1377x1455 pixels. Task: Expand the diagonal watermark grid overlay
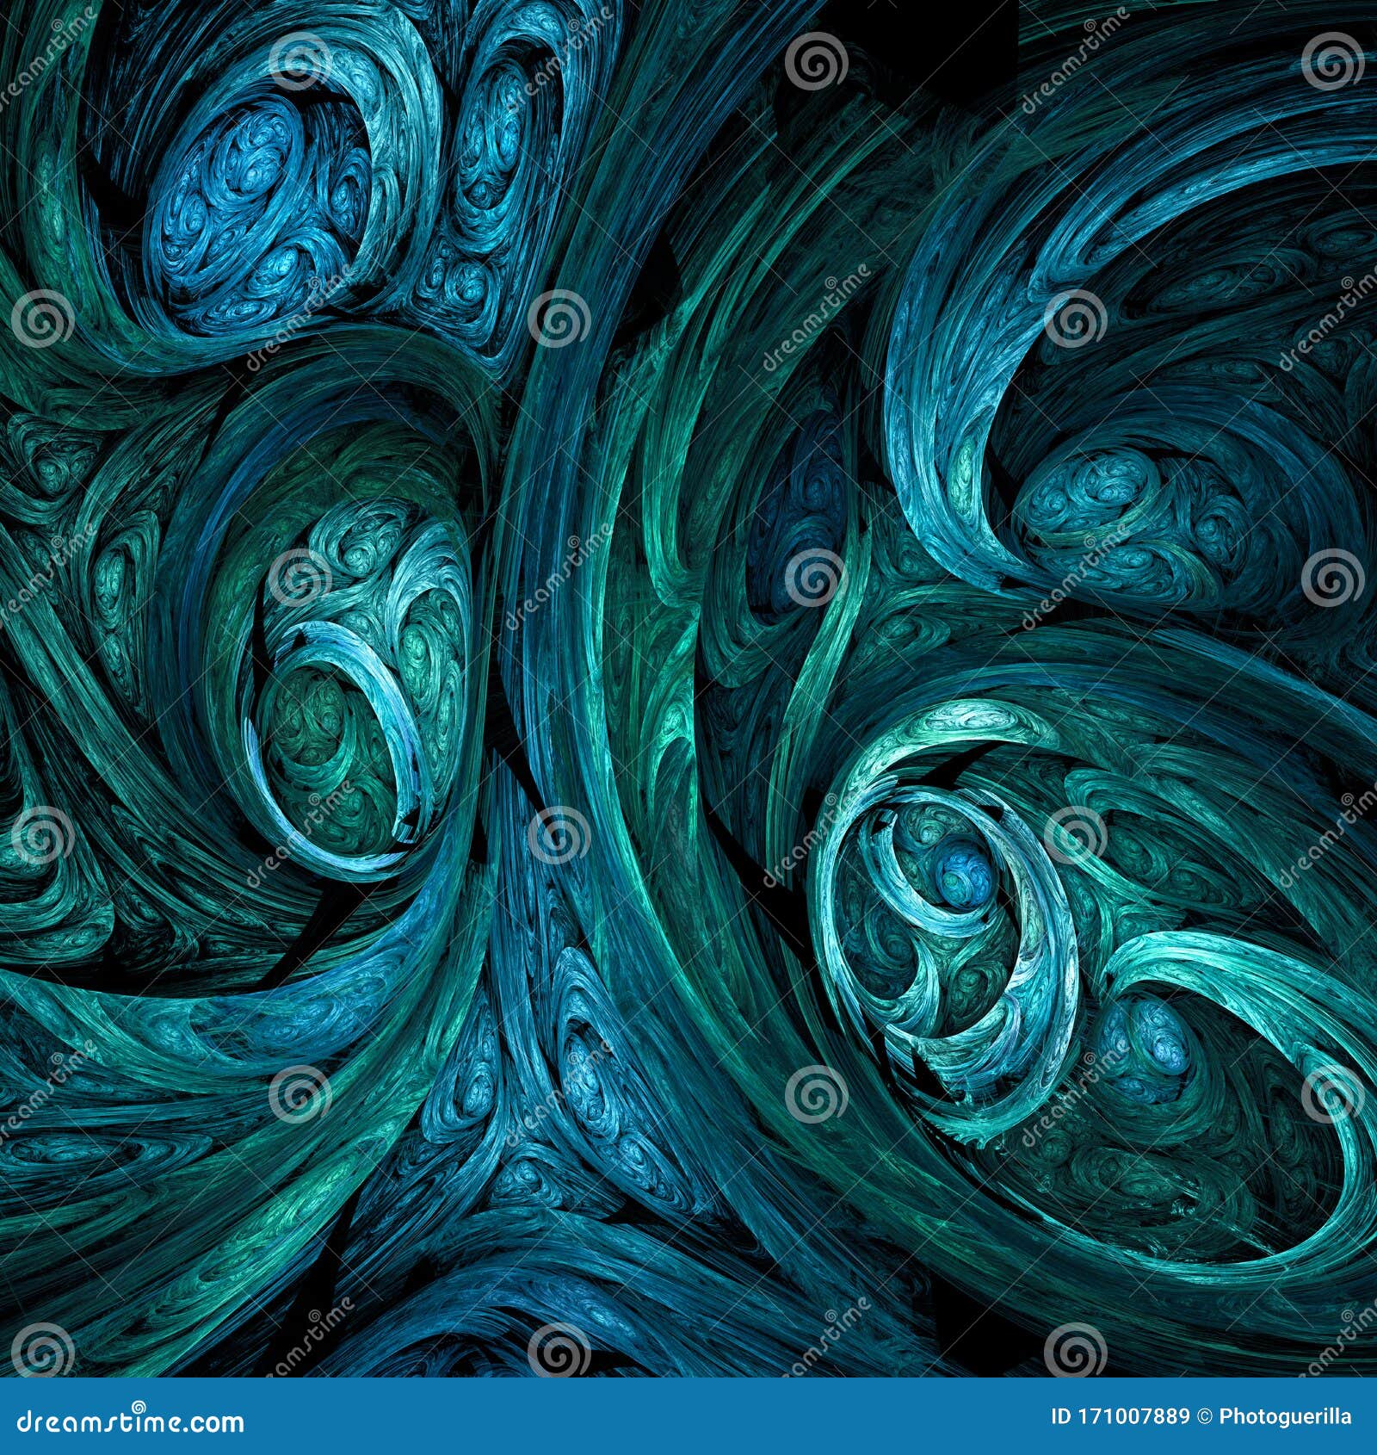(x=688, y=689)
